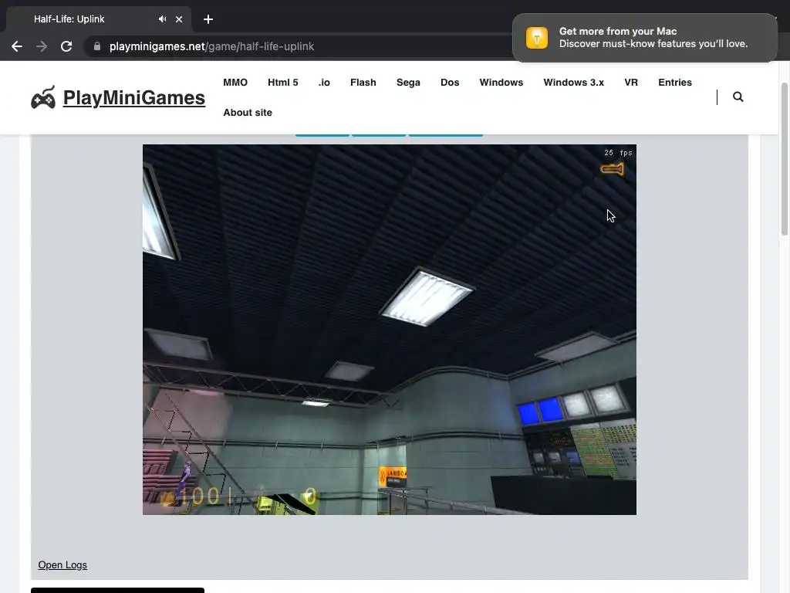The image size is (790, 593).
Task: Click the health 100 HUD readout
Action: [201, 496]
